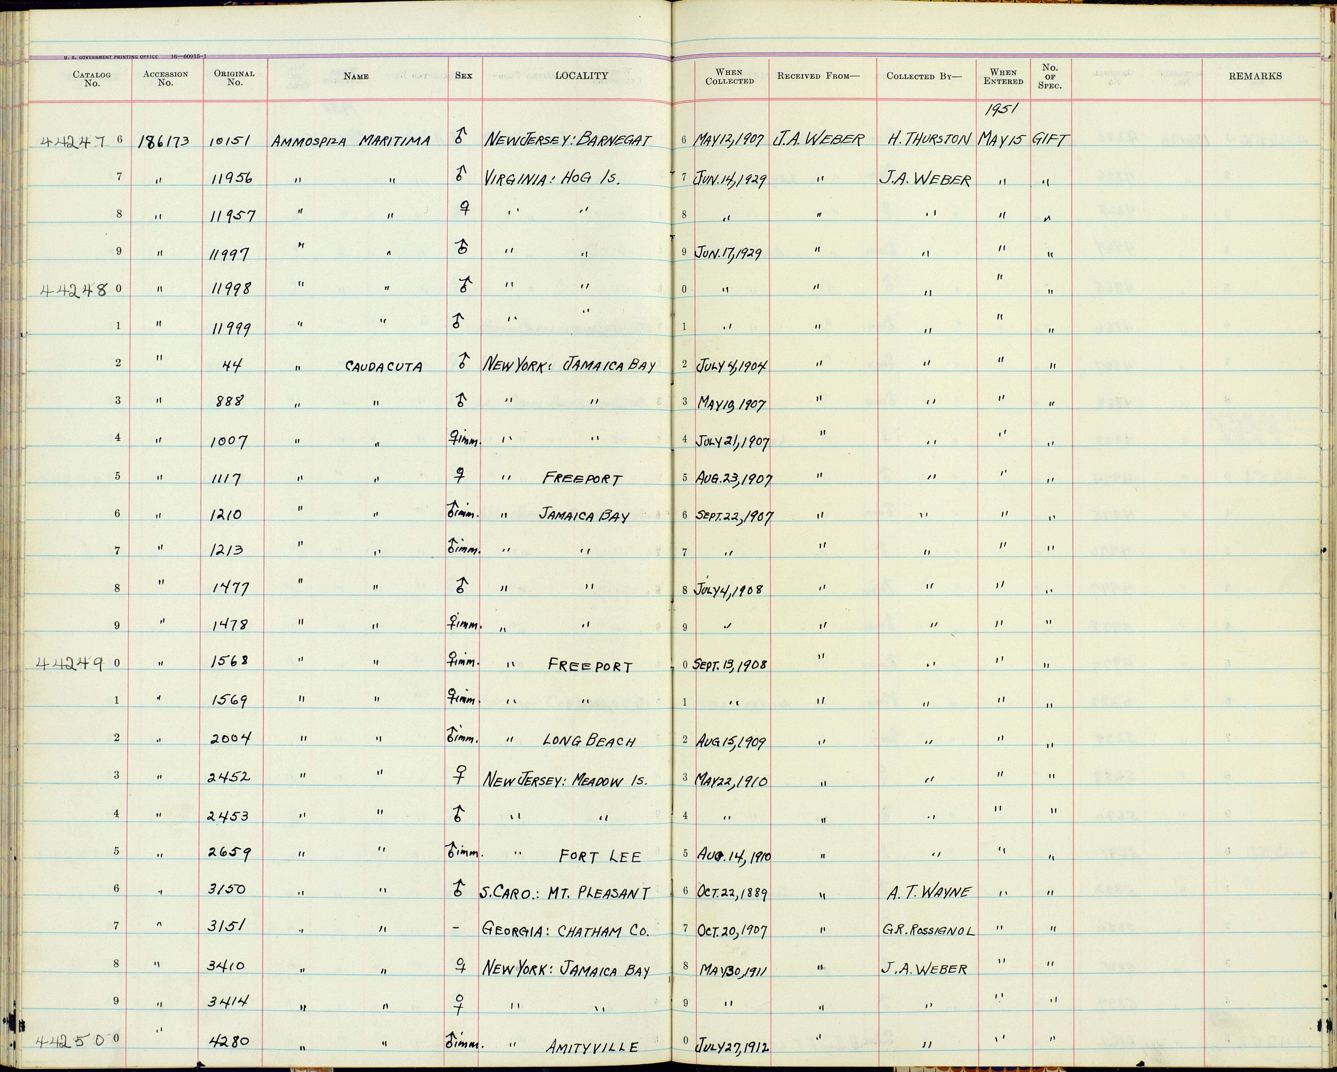Image resolution: width=1337 pixels, height=1072 pixels.
Task: Click the 'When Entered' column header
Action: tap(1003, 77)
